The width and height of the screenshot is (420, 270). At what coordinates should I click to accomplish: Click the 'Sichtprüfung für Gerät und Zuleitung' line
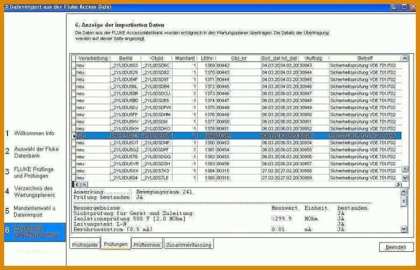[133, 213]
